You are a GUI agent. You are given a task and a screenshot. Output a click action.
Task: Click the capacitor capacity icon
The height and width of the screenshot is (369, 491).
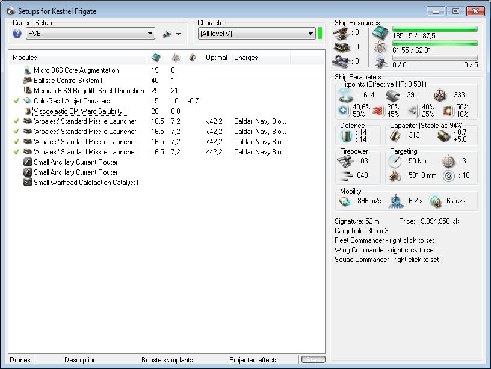click(x=395, y=136)
